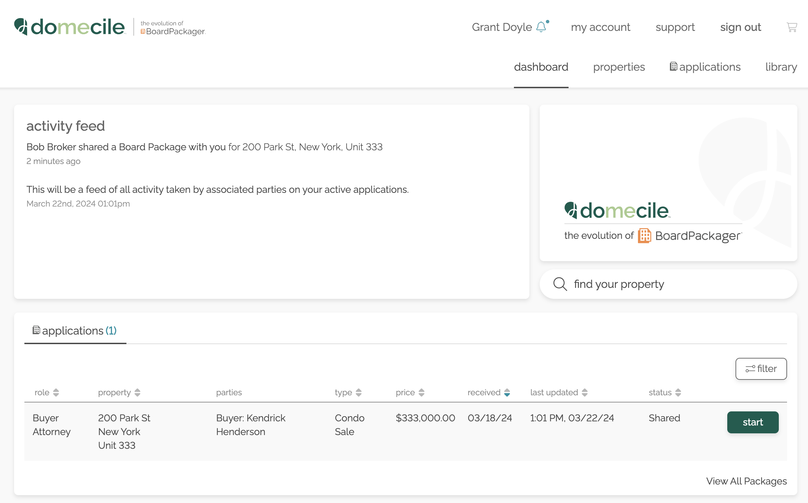Sort table by role column arrows

56,393
